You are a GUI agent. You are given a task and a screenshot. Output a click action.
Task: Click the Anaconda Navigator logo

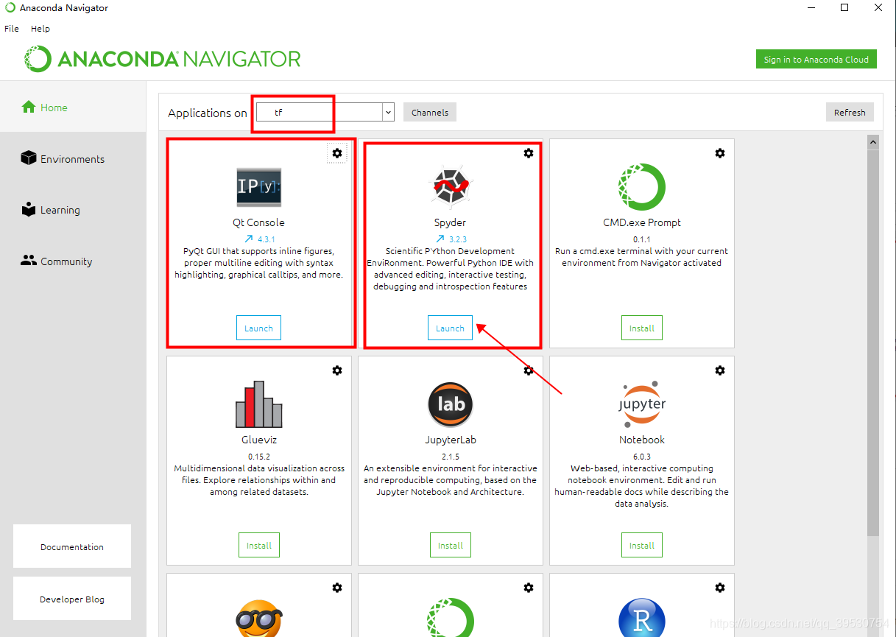pos(162,59)
